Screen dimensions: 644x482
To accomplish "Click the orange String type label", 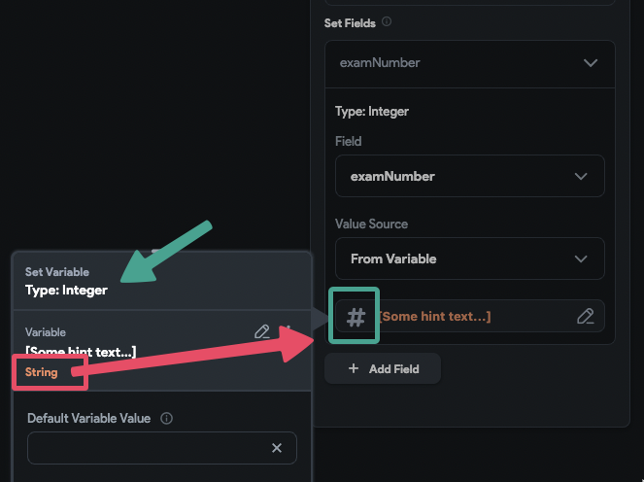I will click(x=42, y=372).
